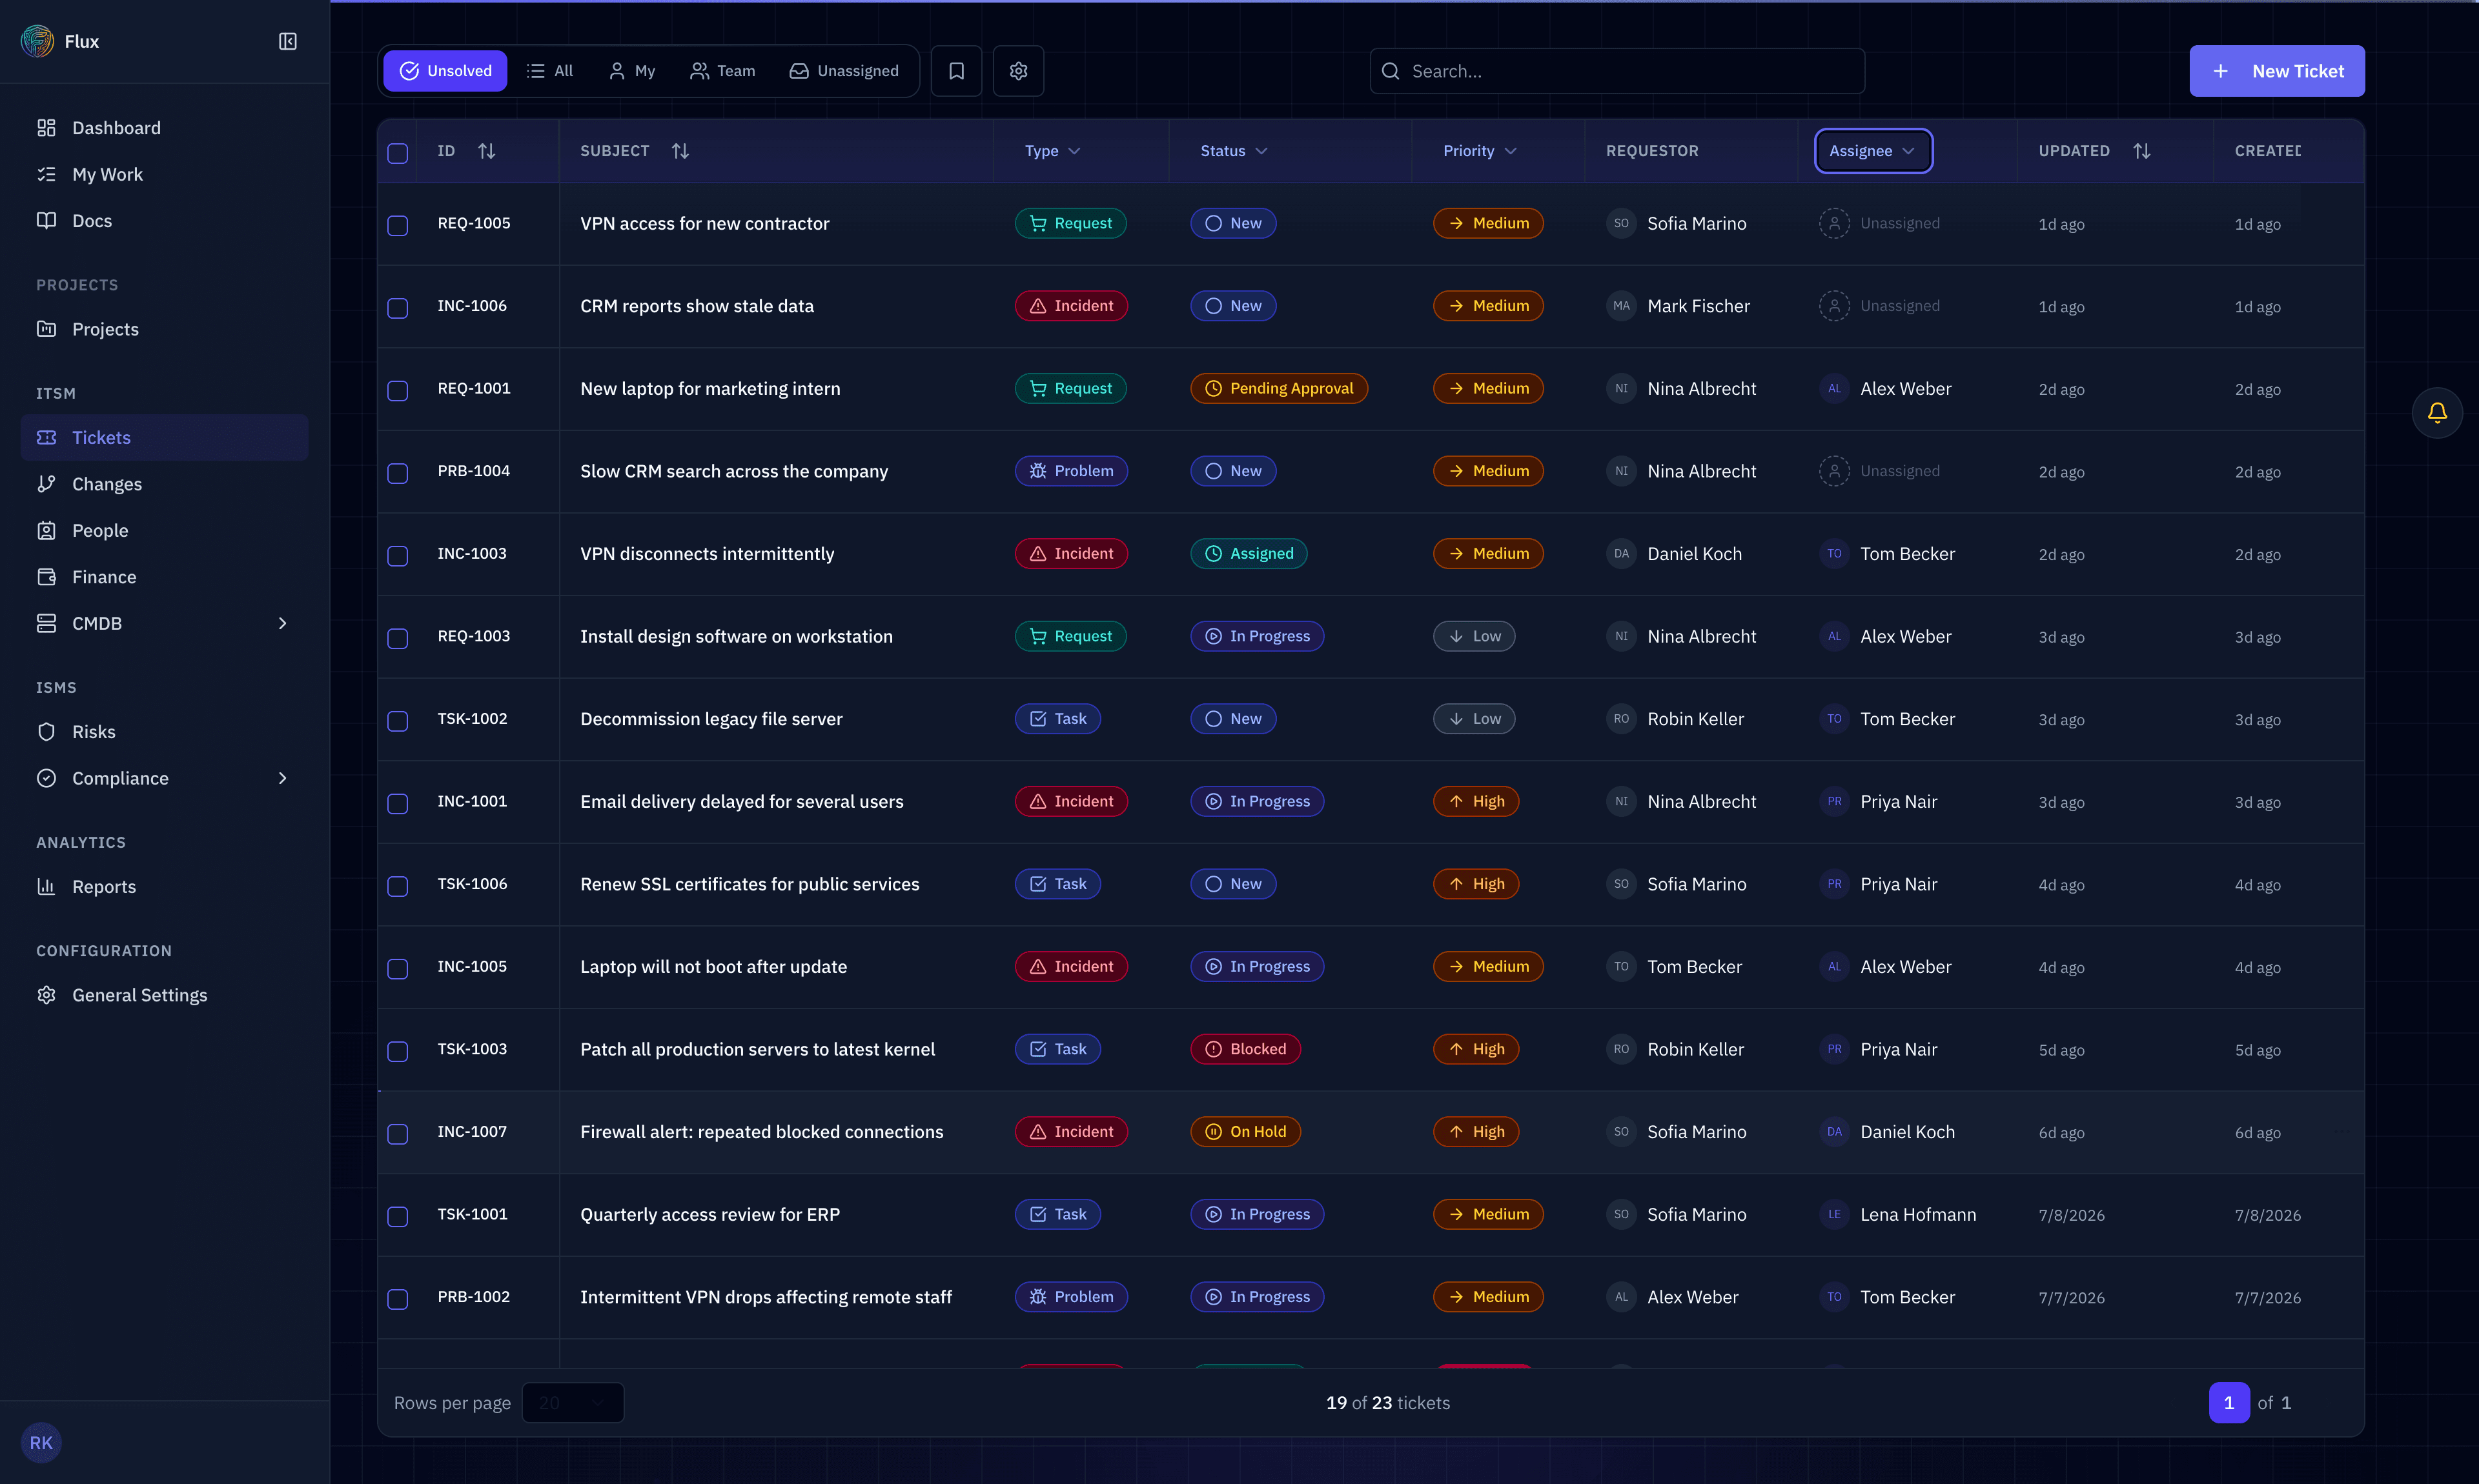Sort by ID arrows icon
Screen dimensions: 2479x1484
[x=486, y=151]
